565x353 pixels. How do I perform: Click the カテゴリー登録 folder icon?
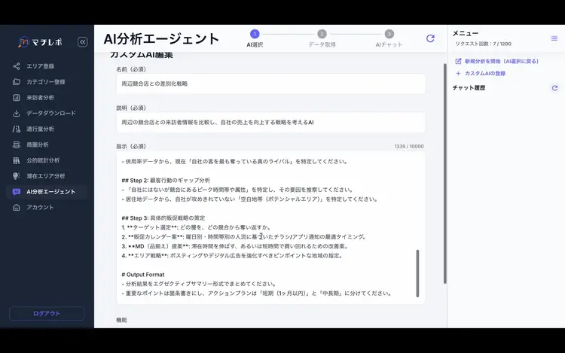point(17,82)
